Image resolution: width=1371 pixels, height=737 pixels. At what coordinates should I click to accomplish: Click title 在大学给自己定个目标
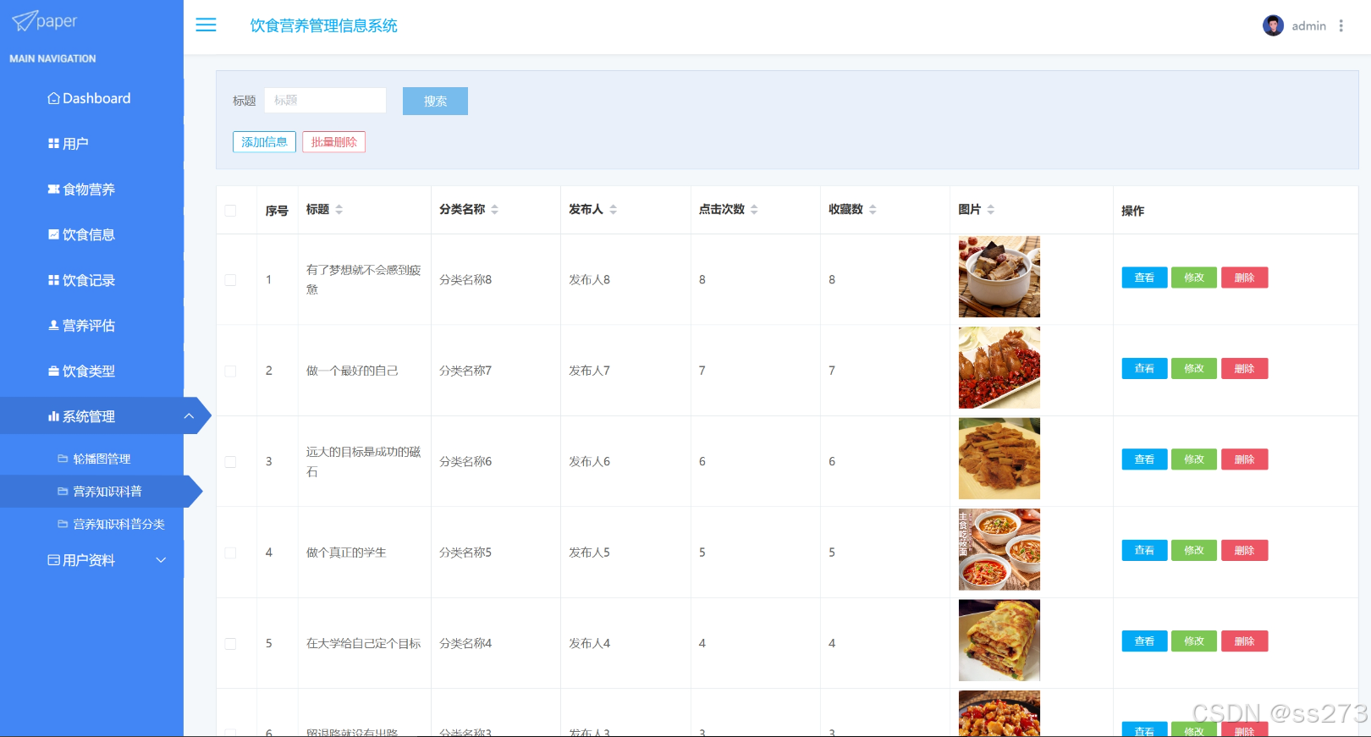point(363,644)
